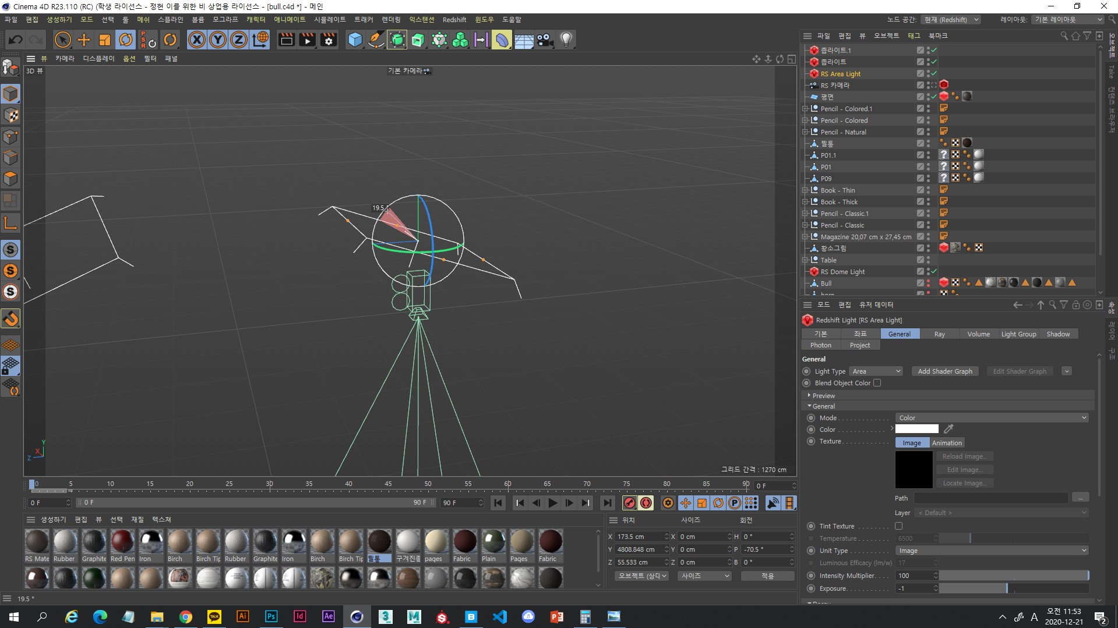This screenshot has width=1118, height=628.
Task: Click the coordinates Apply button
Action: pyautogui.click(x=767, y=576)
